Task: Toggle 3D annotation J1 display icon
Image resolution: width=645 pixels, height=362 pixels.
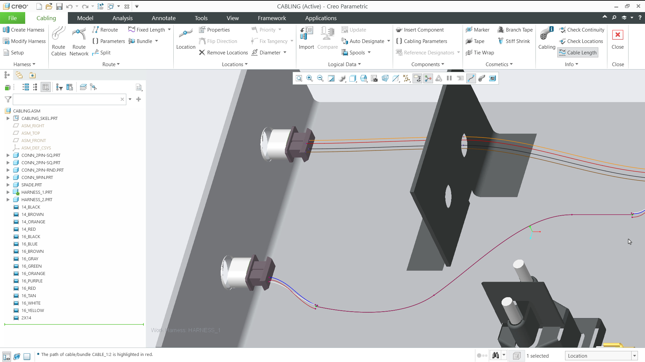Action: click(492, 78)
